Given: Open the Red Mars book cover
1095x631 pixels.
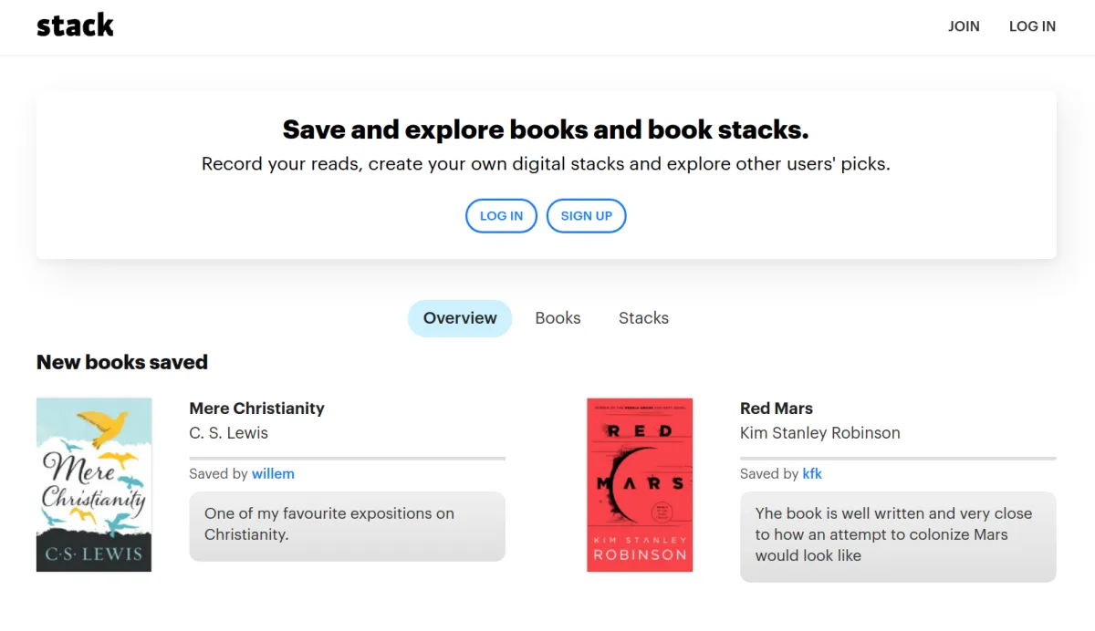Looking at the screenshot, I should (639, 484).
